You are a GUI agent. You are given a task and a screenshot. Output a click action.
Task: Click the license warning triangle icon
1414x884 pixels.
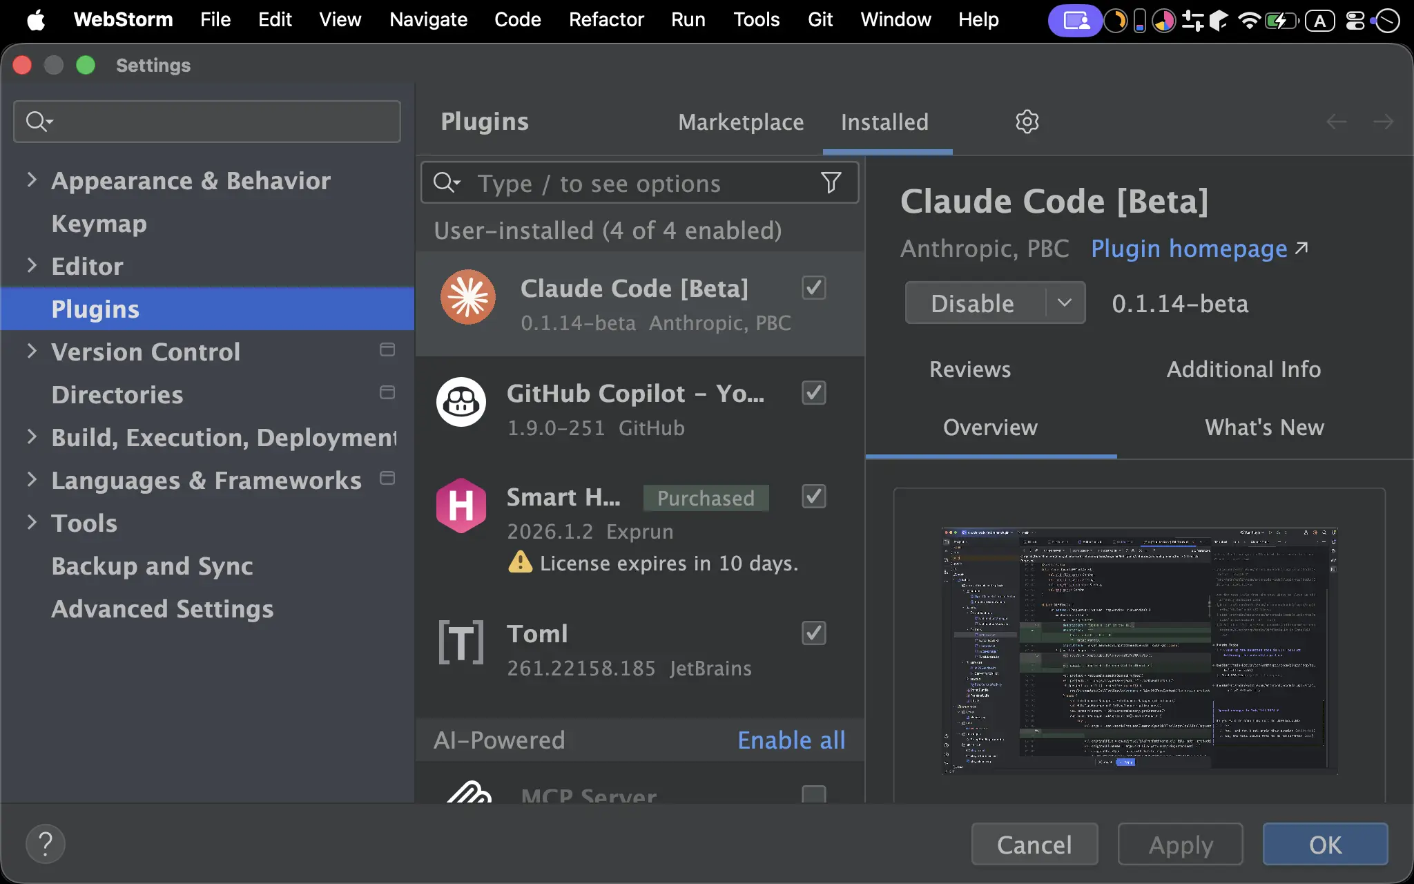coord(520,562)
